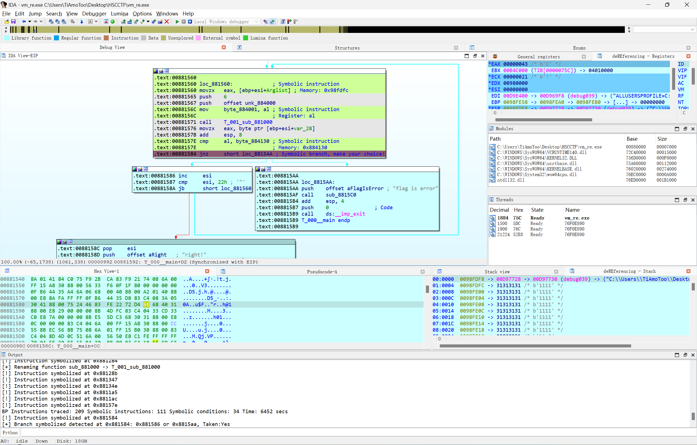This screenshot has width=697, height=445.
Task: Click the search immediate value binoculars icon
Action: pos(51,21)
